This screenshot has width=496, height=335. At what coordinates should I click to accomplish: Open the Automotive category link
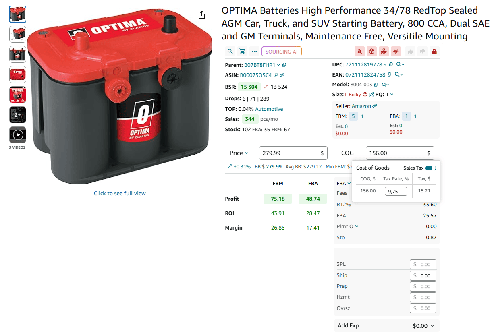click(269, 109)
